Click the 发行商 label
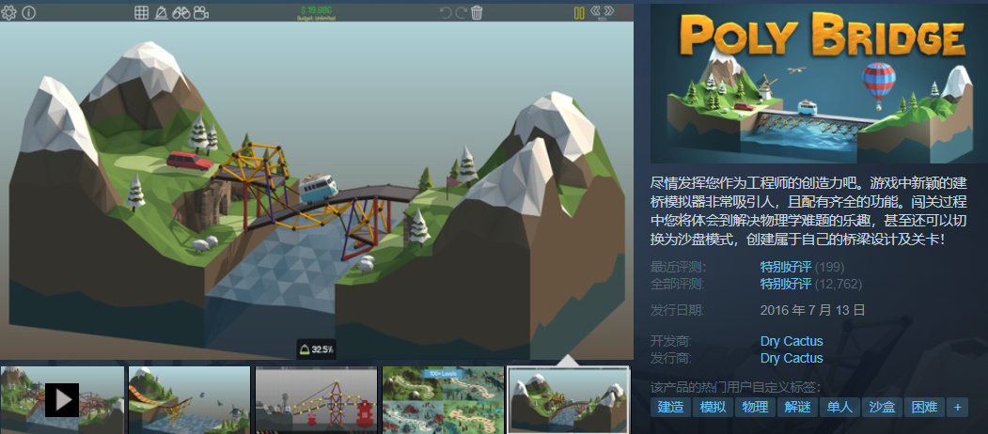The width and height of the screenshot is (988, 434). click(x=672, y=358)
